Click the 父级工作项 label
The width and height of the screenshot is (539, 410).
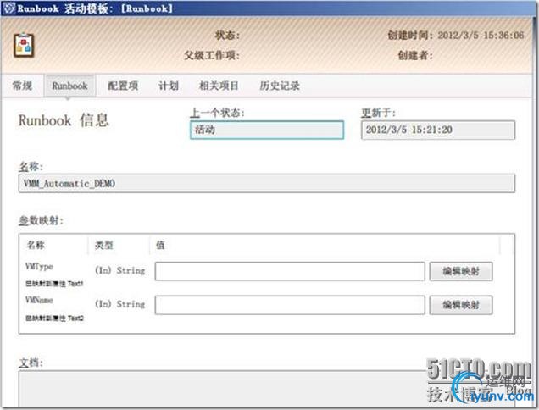coord(211,55)
